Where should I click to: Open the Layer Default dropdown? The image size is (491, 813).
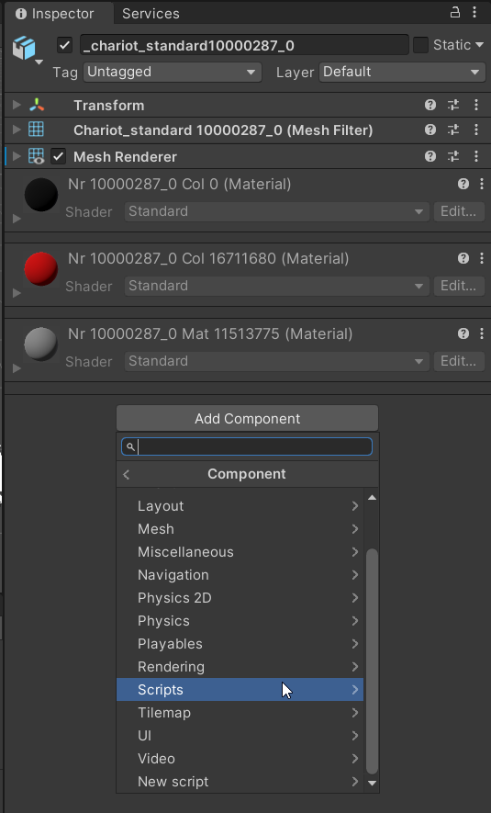(402, 72)
